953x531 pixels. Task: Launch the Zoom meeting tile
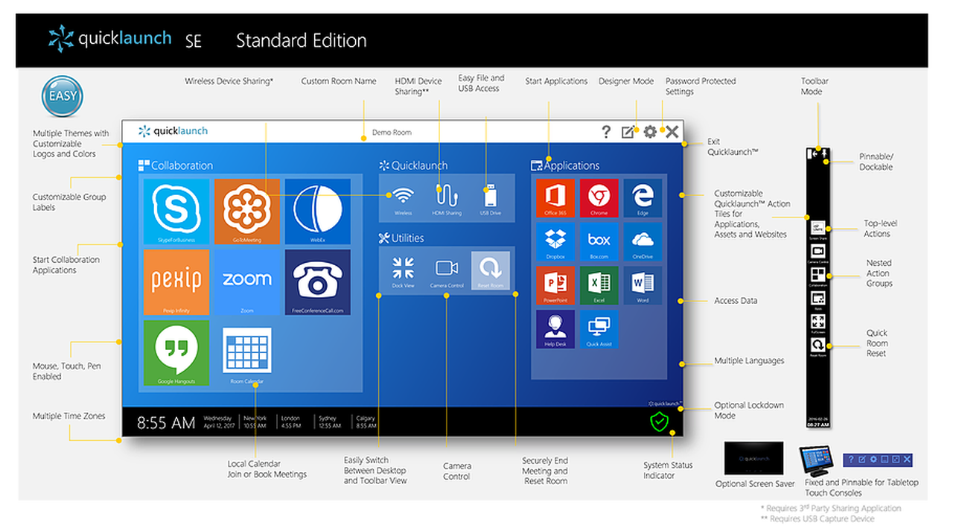click(246, 282)
